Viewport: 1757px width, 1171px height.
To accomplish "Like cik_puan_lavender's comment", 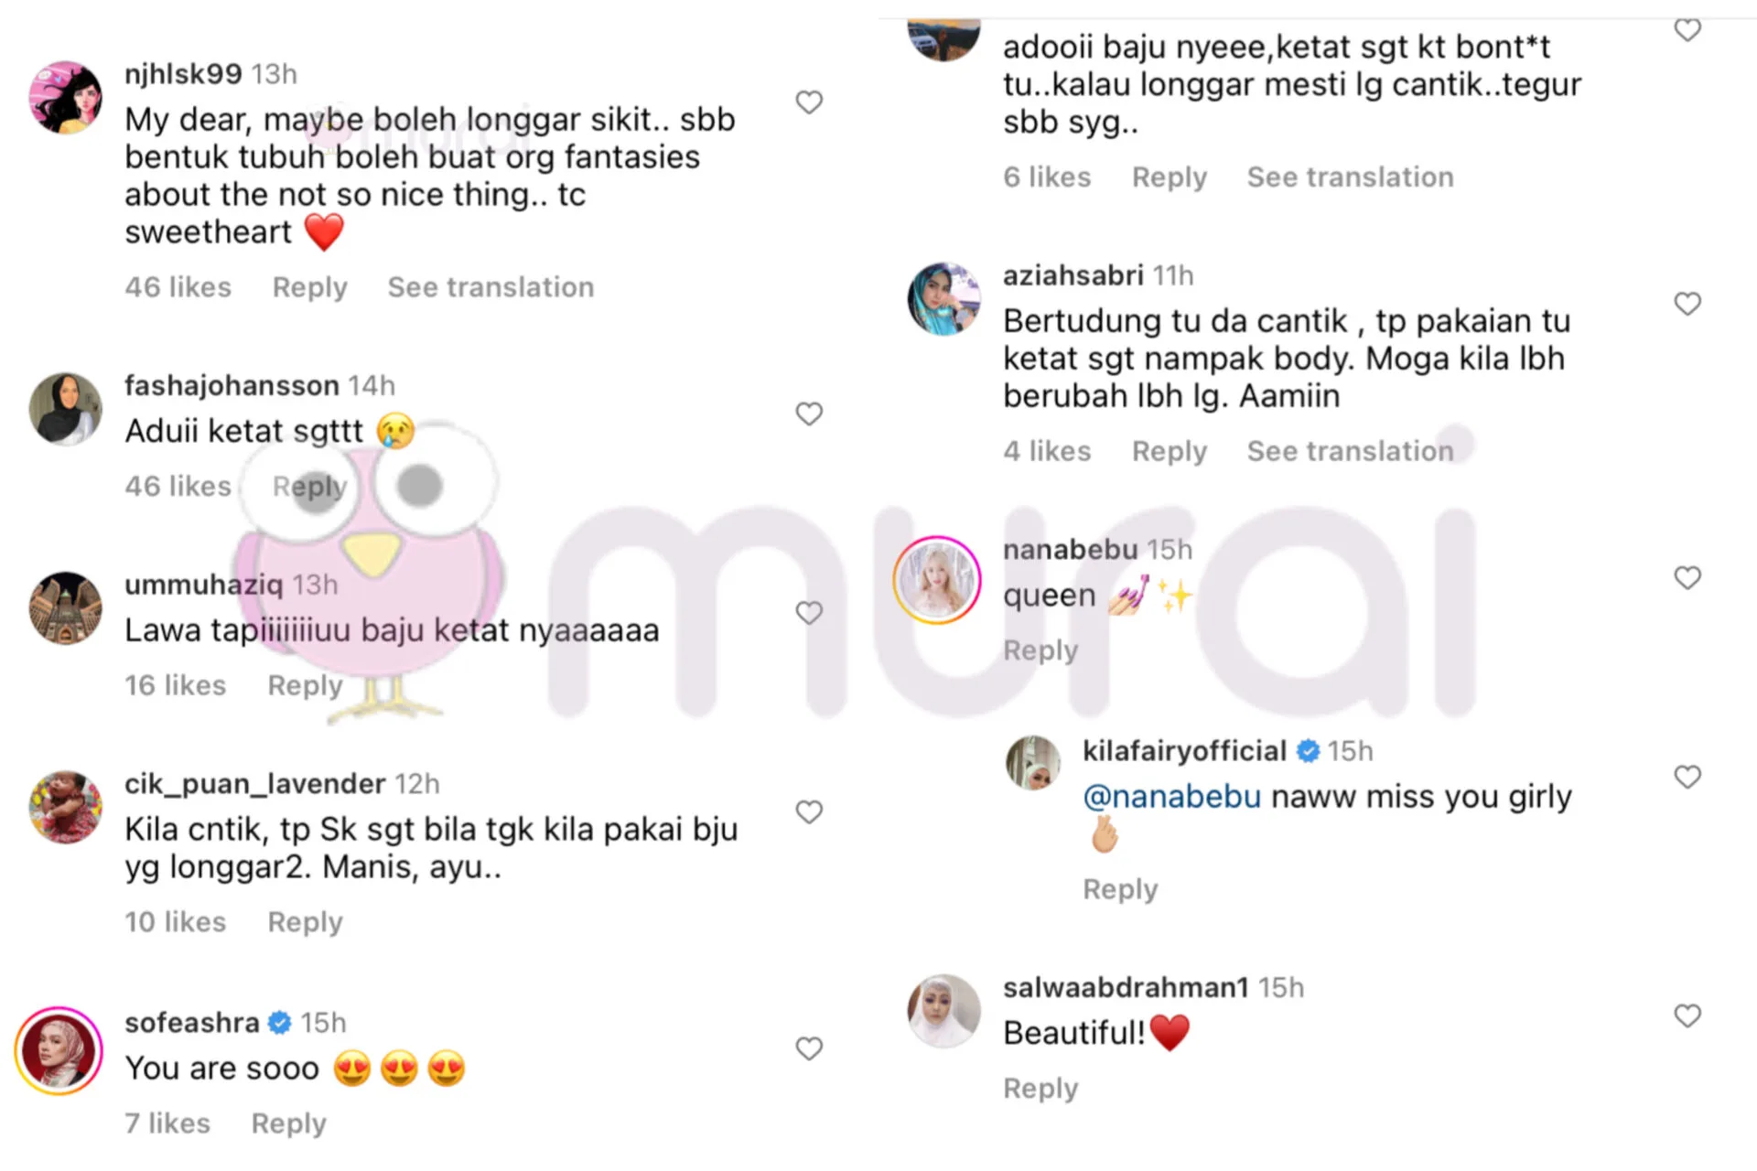I will click(x=809, y=812).
